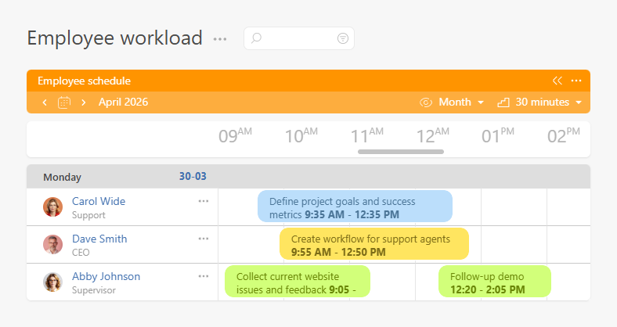
Task: Open the search filter options icon
Action: click(342, 38)
